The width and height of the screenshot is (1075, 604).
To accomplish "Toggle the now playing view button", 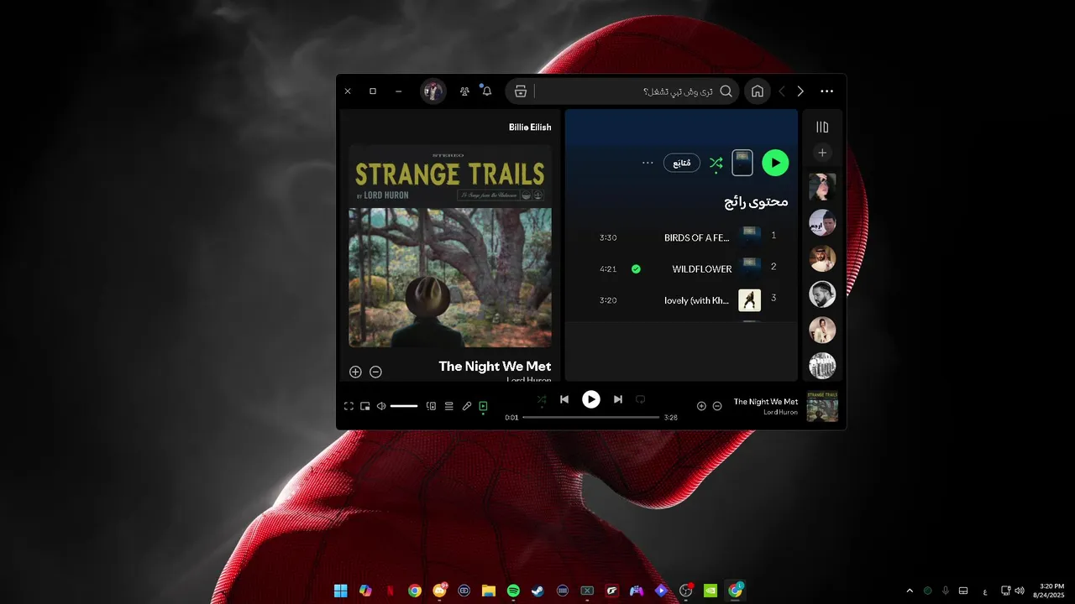I will click(483, 406).
